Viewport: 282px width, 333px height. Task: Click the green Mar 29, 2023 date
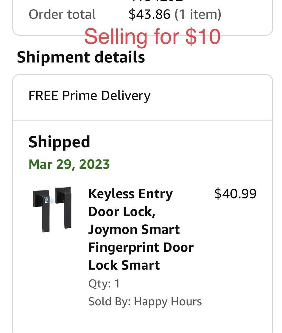[69, 164]
